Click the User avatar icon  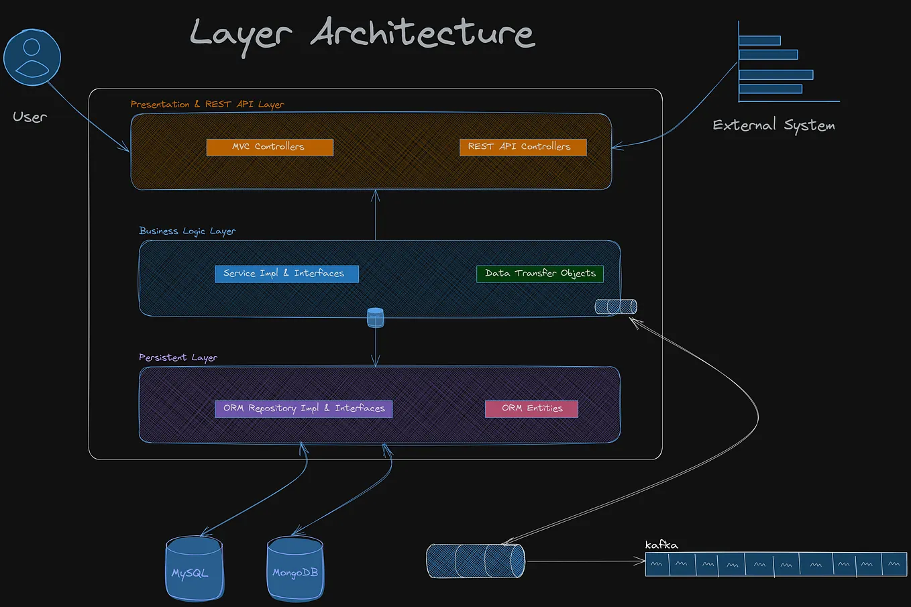[32, 57]
